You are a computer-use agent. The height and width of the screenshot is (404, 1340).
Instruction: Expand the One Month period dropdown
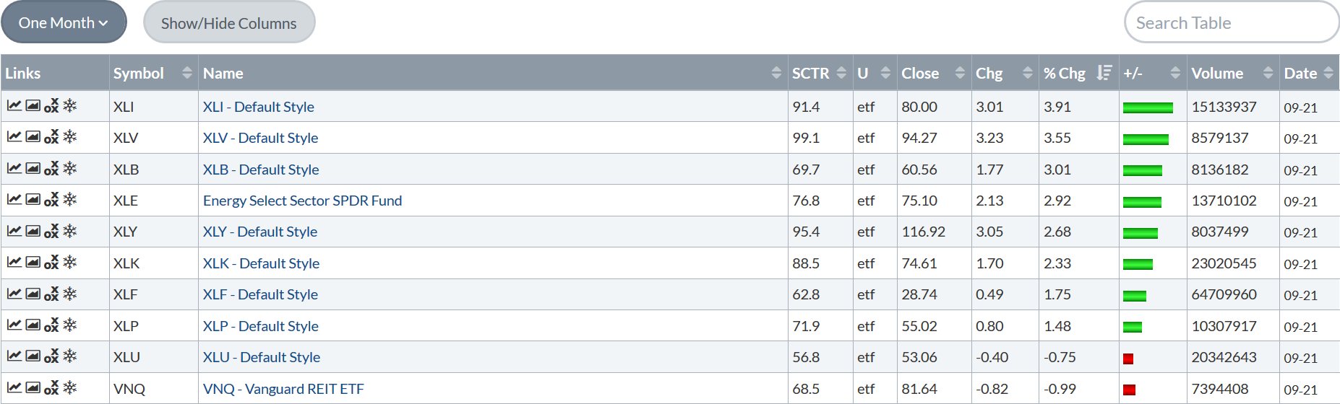(x=64, y=22)
